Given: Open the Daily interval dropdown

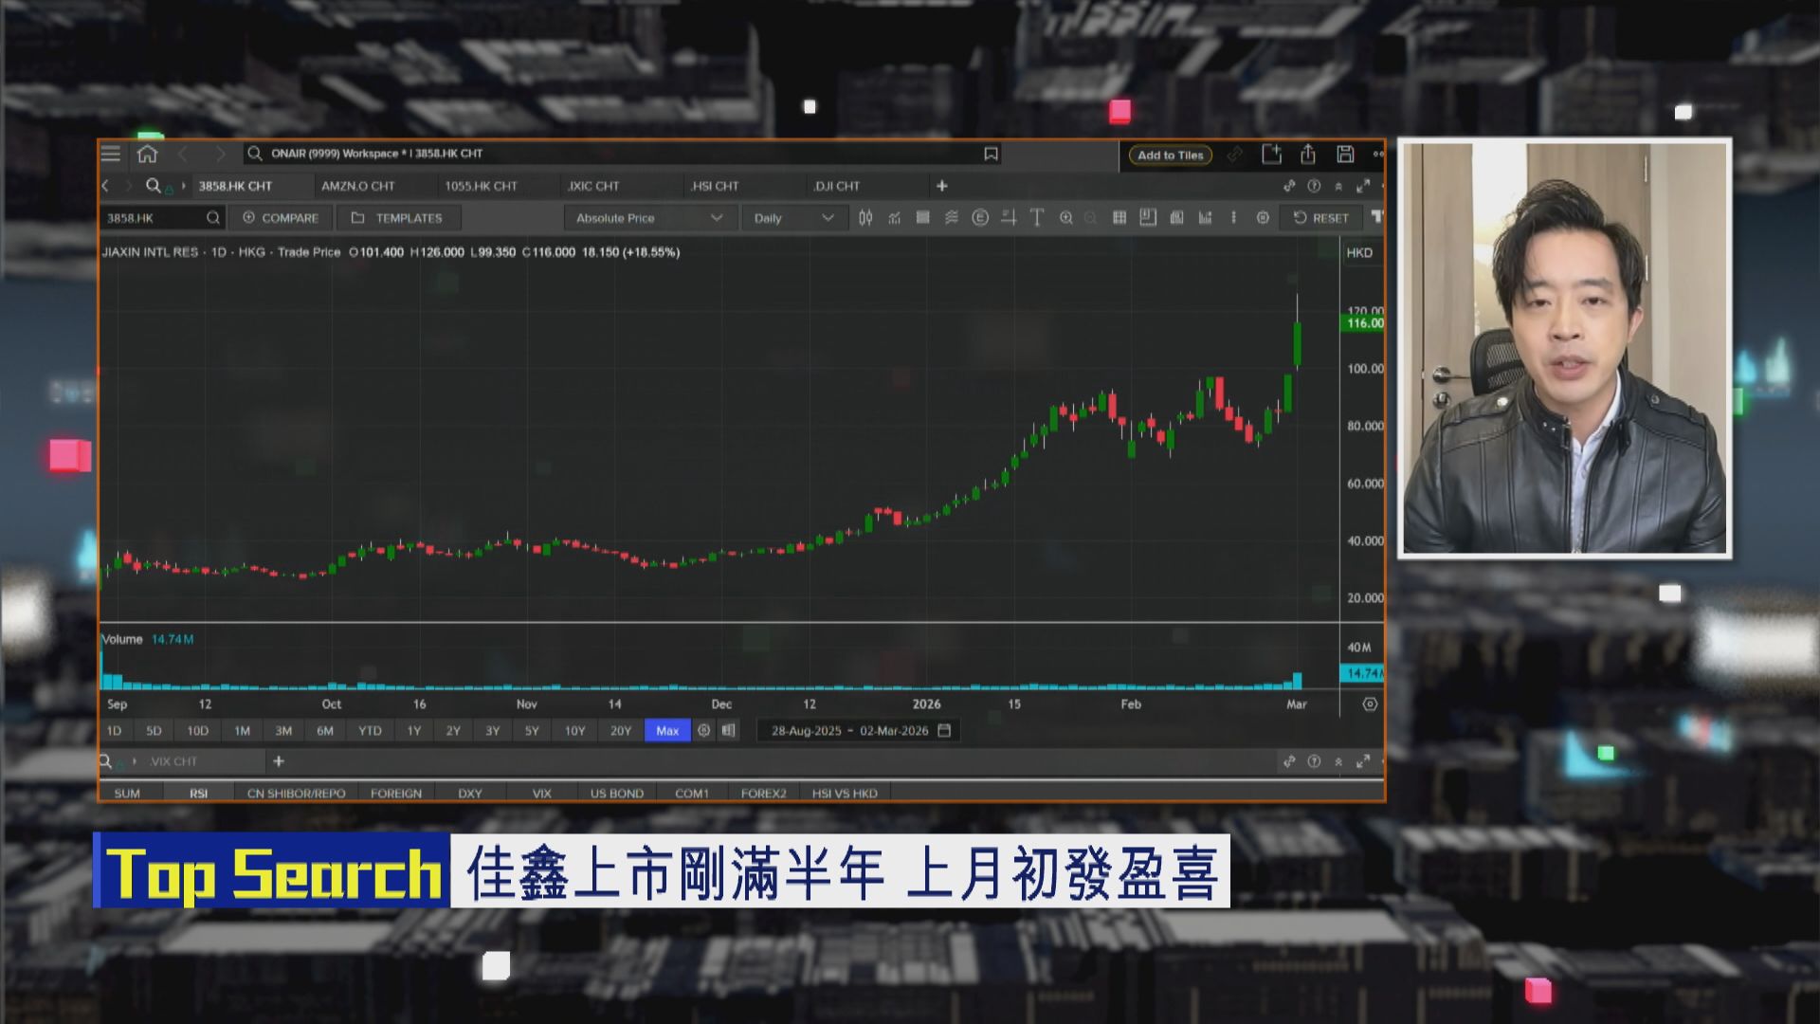Looking at the screenshot, I should 792,217.
